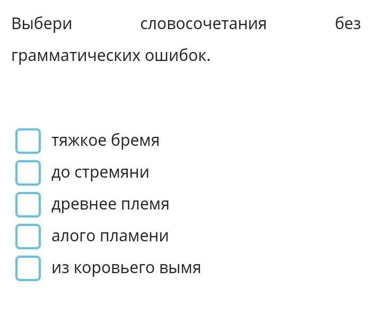377x323 pixels.
Task: Tick the checkbox beside 'до стремяни'
Action: pyautogui.click(x=28, y=173)
